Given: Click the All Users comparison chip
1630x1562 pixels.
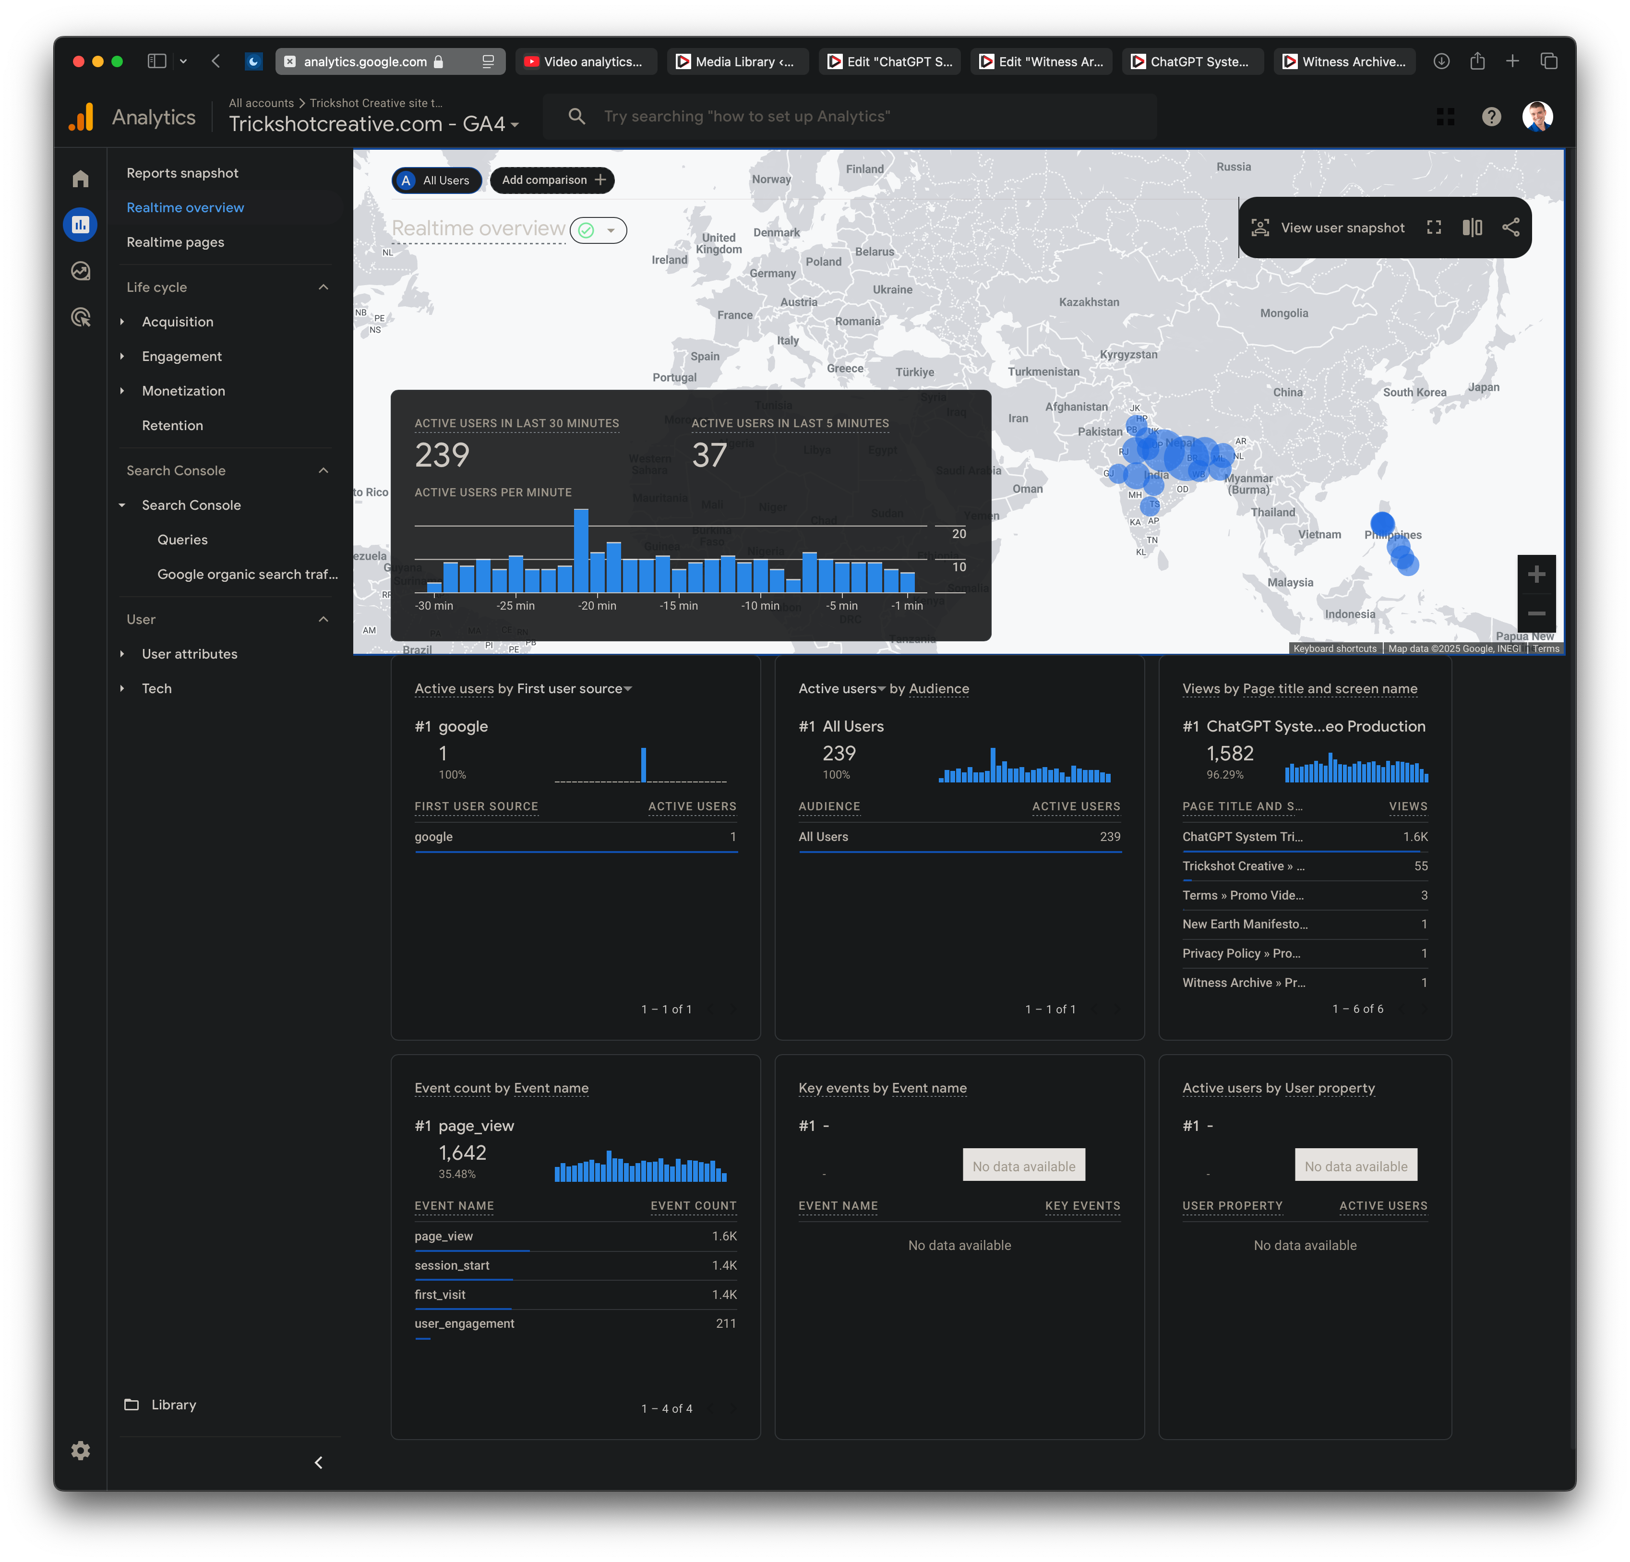Looking at the screenshot, I should point(437,180).
